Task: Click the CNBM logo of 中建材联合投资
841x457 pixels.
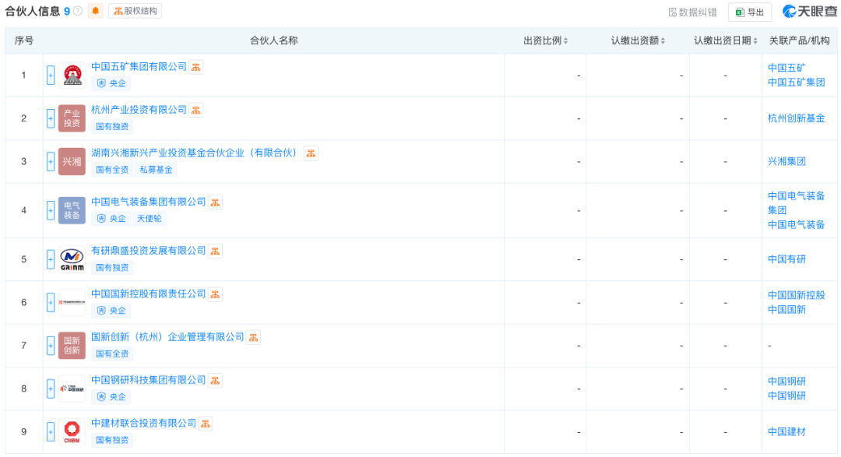Action: tap(72, 432)
